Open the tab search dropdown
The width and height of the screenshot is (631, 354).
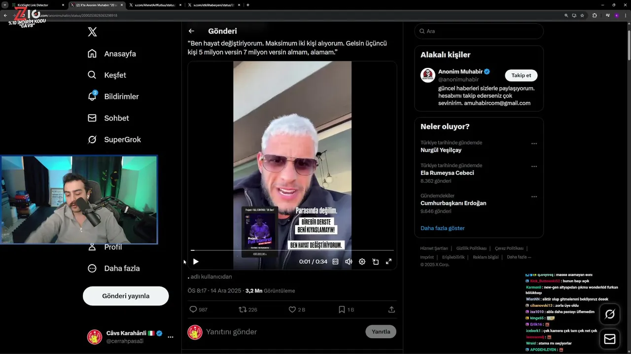(4, 5)
